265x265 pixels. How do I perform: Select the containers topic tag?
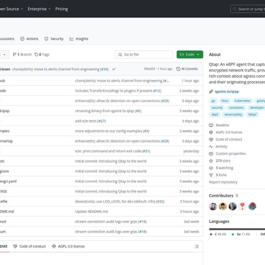(x=236, y=108)
